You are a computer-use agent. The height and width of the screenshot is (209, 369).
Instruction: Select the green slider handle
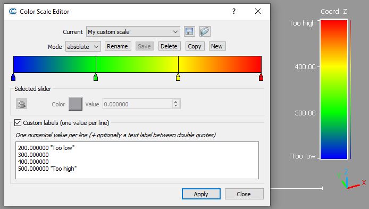click(96, 77)
